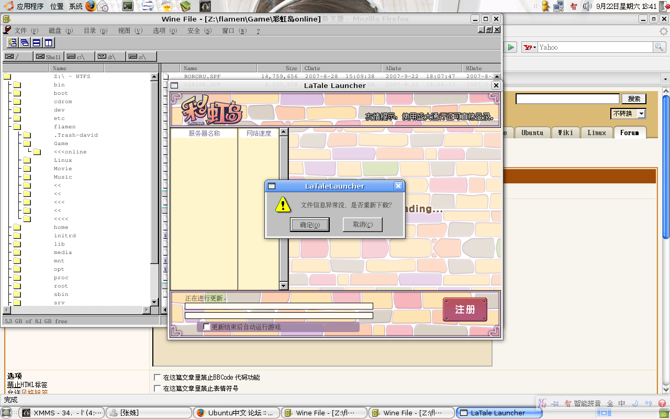The image size is (670, 419).
Task: Click the trash icon in bottom panel
Action: coord(663,413)
